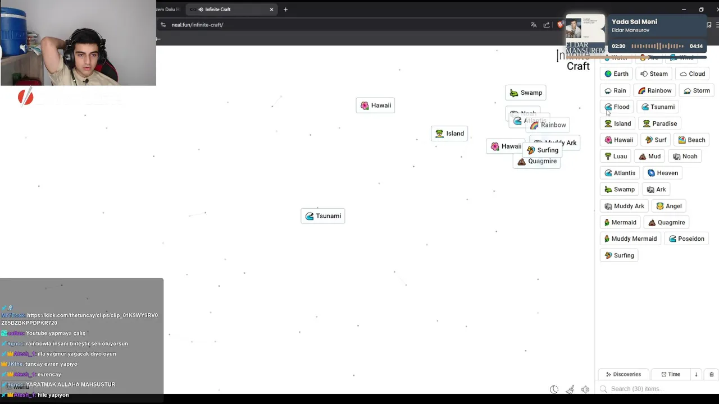Image resolution: width=719 pixels, height=404 pixels.
Task: Toggle dark mode moon icon
Action: (x=554, y=389)
